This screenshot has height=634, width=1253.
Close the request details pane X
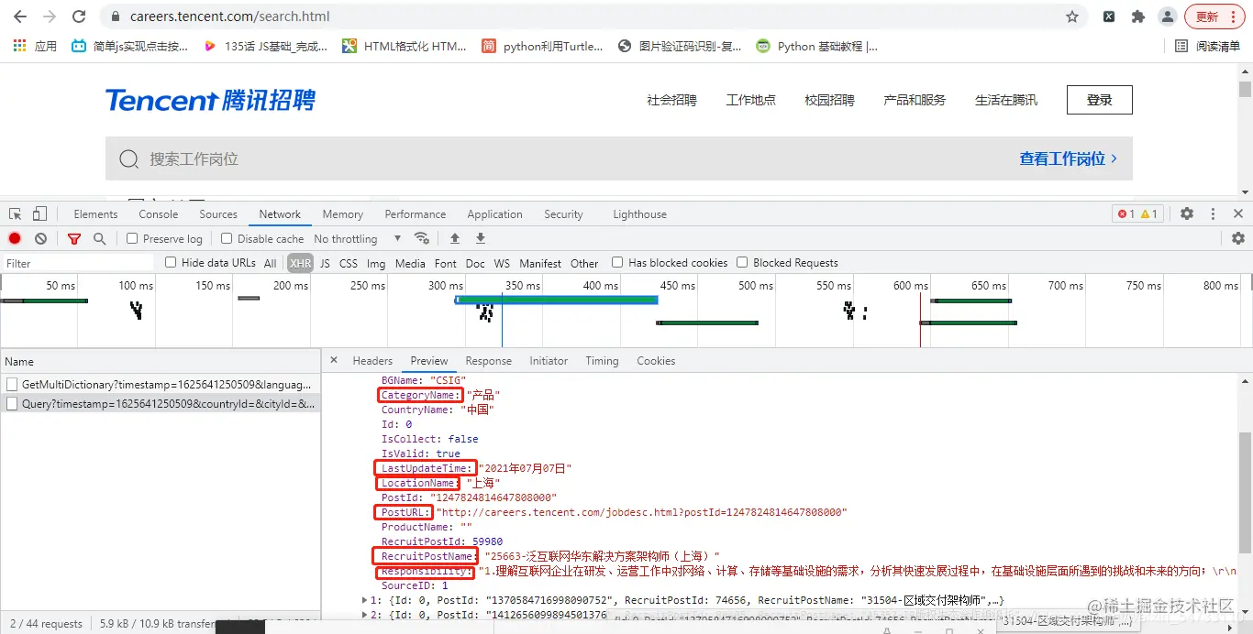[334, 360]
